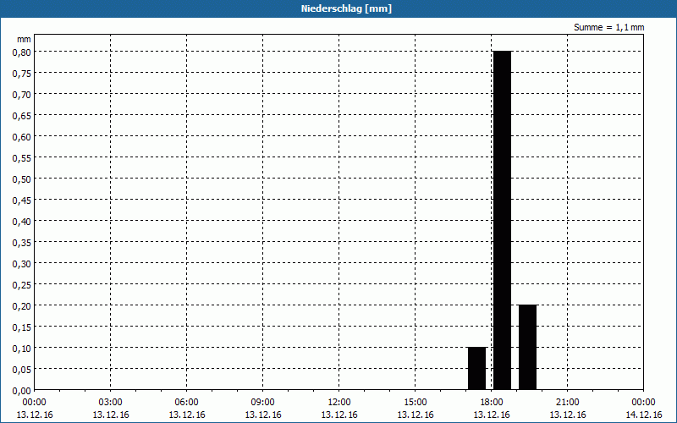Click the 0,45 y-axis label

tap(22, 201)
